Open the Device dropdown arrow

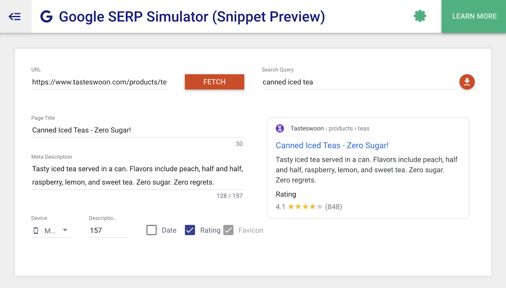65,230
